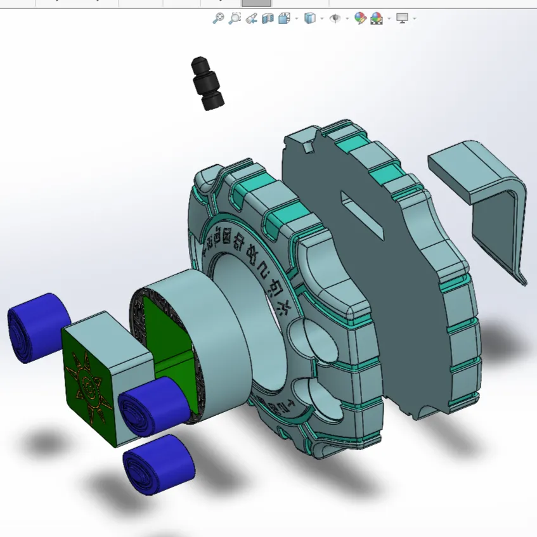Return to the Previous View

(x=251, y=18)
